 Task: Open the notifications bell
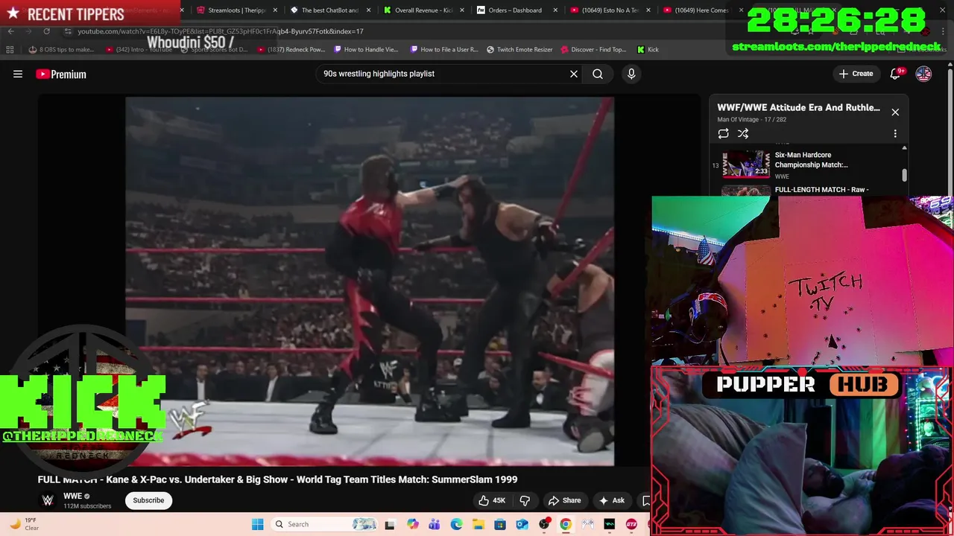896,74
